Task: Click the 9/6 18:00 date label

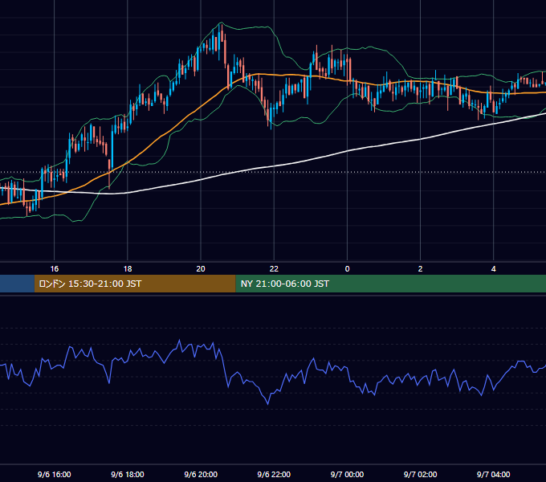Action: coord(128,474)
